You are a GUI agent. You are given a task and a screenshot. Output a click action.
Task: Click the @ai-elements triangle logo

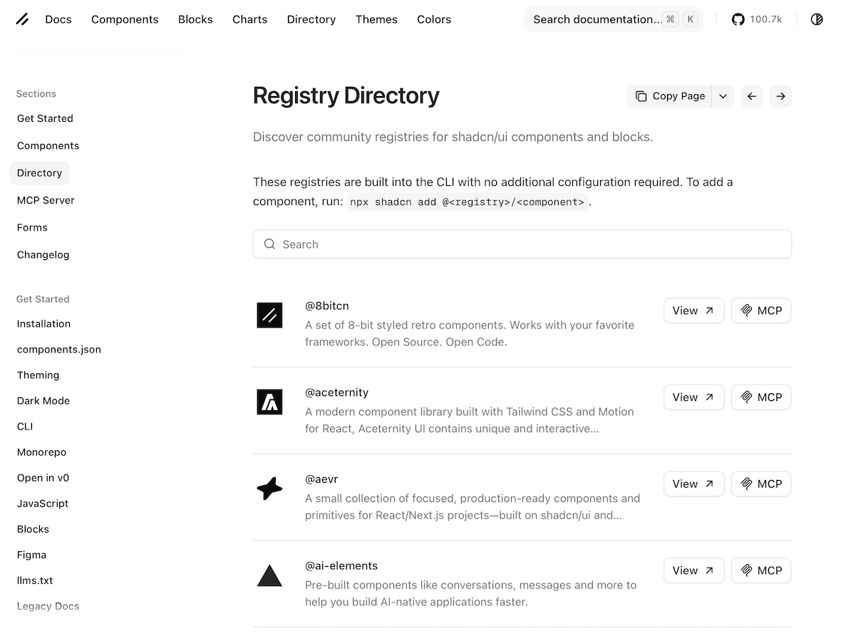[x=269, y=575]
